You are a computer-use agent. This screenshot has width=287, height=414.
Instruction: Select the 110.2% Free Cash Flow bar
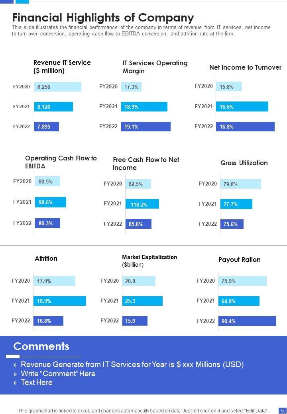pos(142,204)
